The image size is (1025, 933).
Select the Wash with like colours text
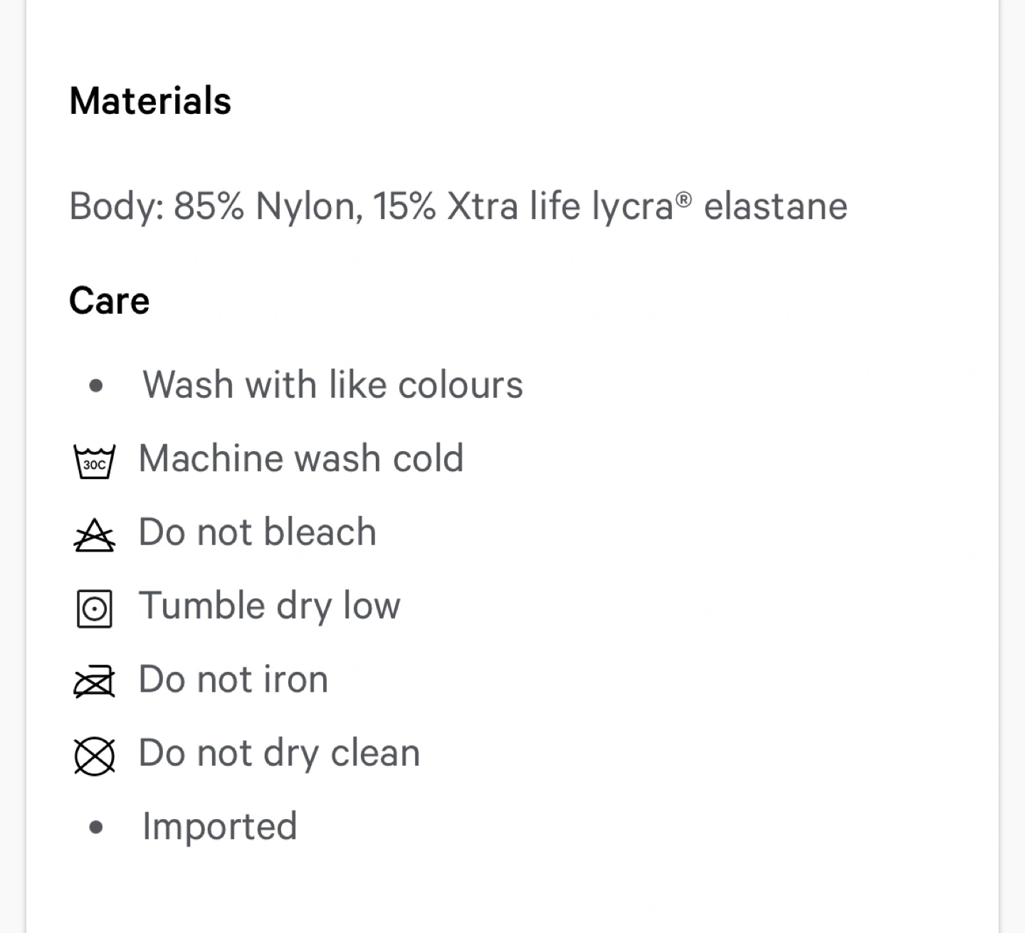click(332, 385)
